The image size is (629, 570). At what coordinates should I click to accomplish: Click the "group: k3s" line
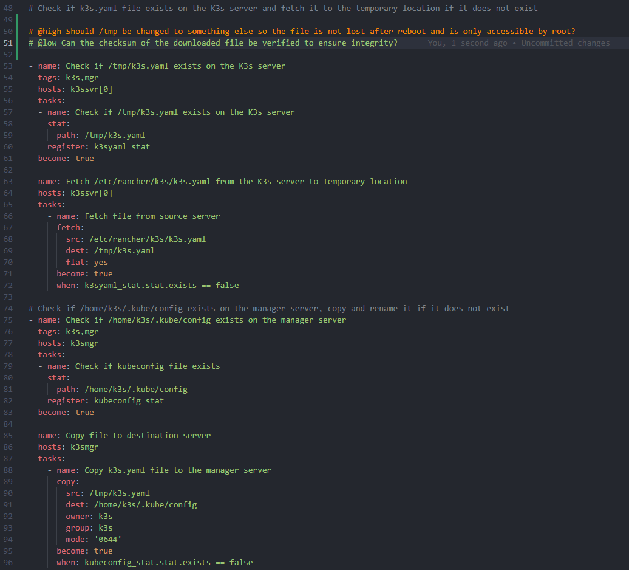pyautogui.click(x=89, y=527)
